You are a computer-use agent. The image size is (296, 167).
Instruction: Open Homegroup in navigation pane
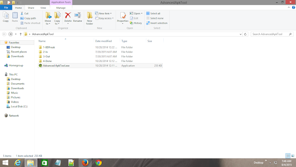(x=16, y=65)
